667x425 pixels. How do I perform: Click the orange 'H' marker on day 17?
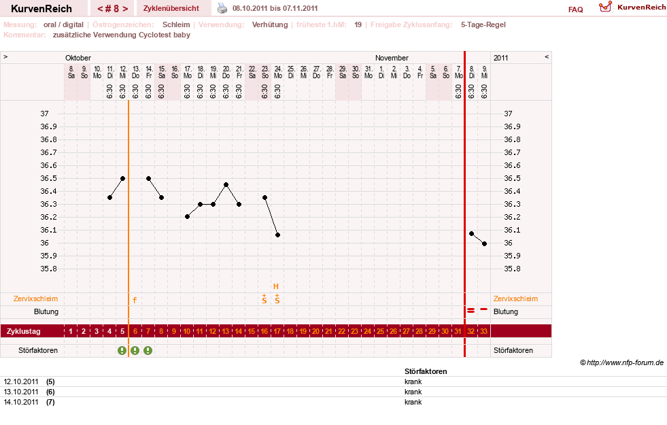[x=275, y=287]
